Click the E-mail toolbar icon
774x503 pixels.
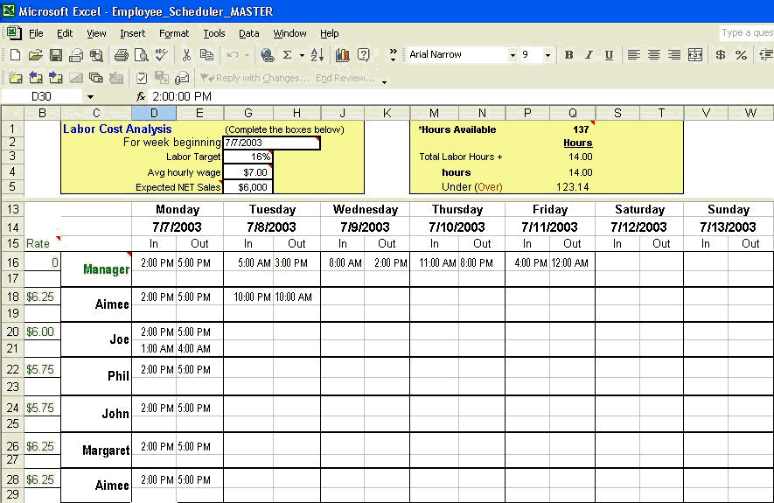coord(76,55)
